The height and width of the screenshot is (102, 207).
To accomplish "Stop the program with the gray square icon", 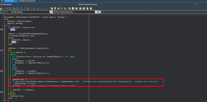I will 34,8.
